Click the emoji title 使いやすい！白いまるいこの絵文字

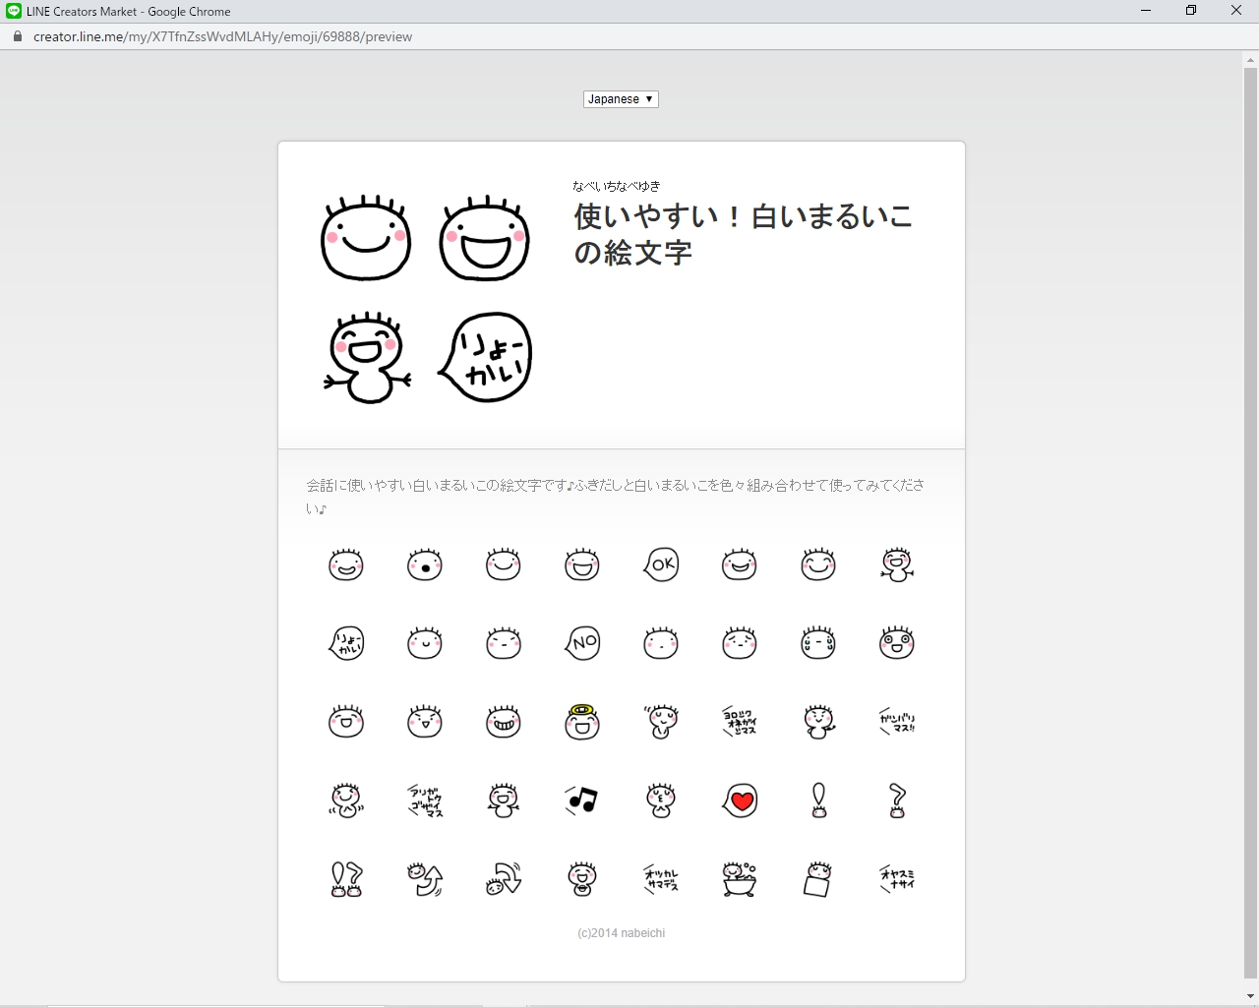click(x=744, y=234)
